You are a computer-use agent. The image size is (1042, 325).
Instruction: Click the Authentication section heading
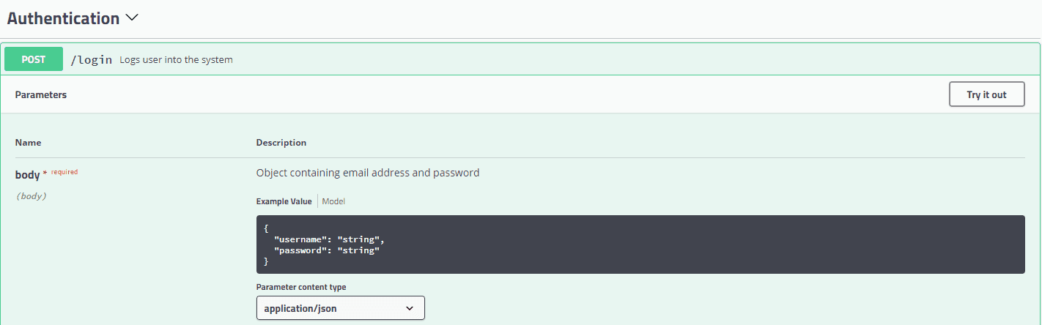point(63,18)
